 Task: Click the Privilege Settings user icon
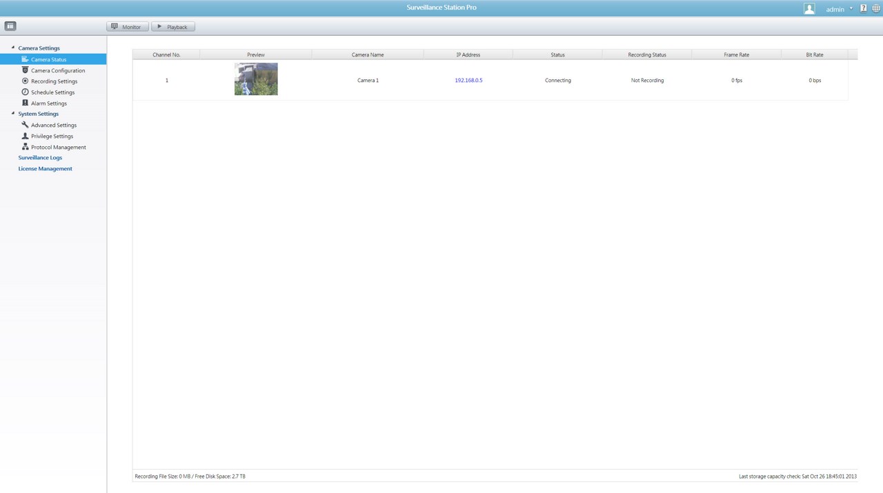25,136
